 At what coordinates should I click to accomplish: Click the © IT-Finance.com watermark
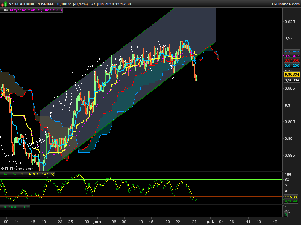(x=17, y=168)
